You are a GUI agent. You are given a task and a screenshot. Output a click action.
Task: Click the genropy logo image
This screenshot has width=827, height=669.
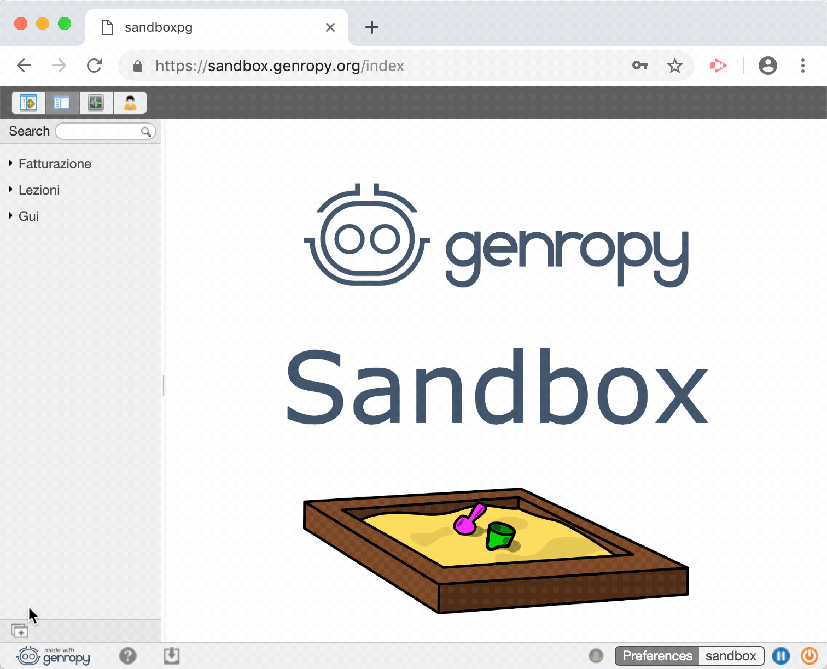(x=497, y=236)
